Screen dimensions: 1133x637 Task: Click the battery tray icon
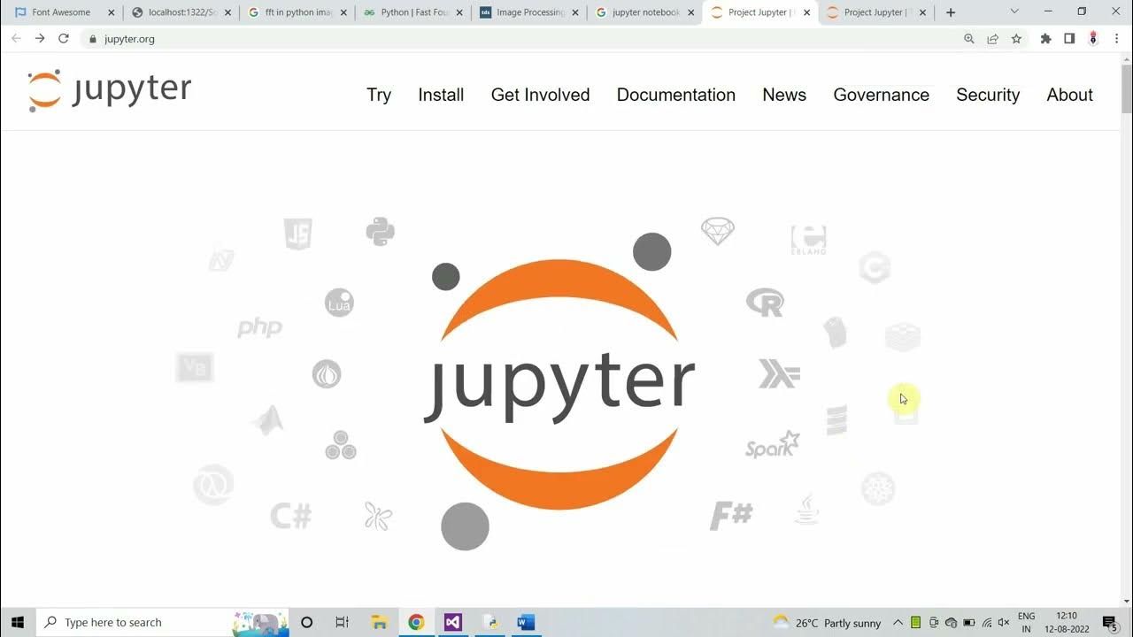coord(968,623)
